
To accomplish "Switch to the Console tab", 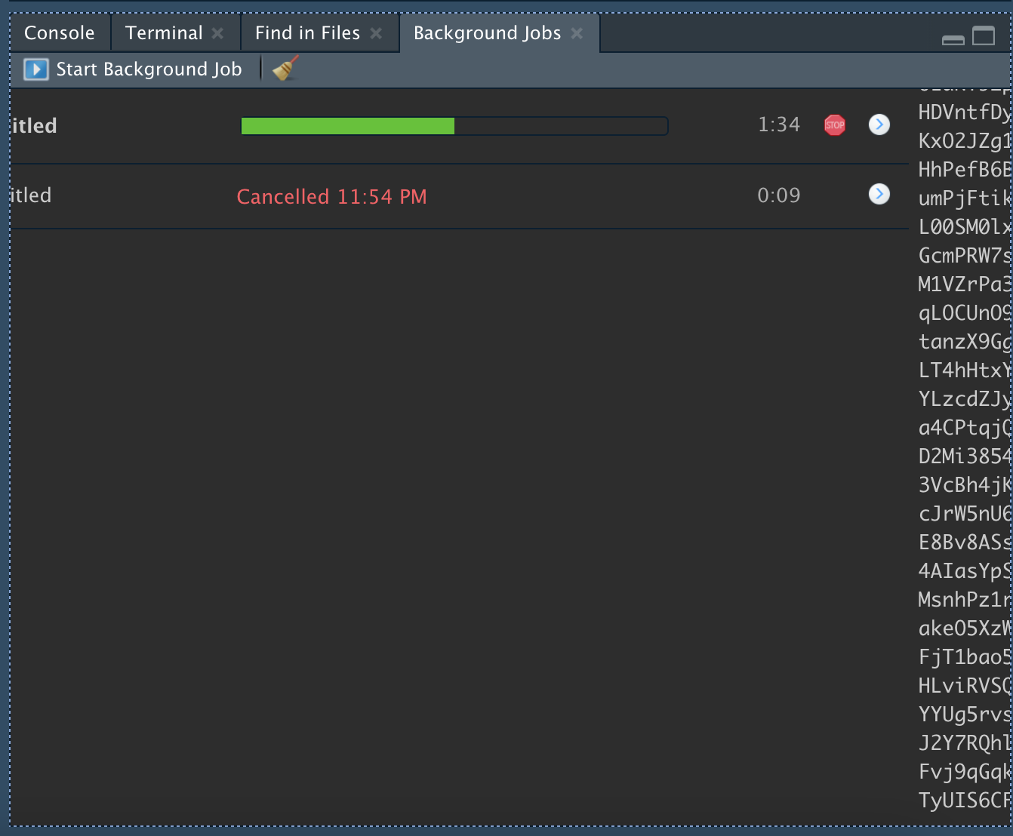I will 60,32.
